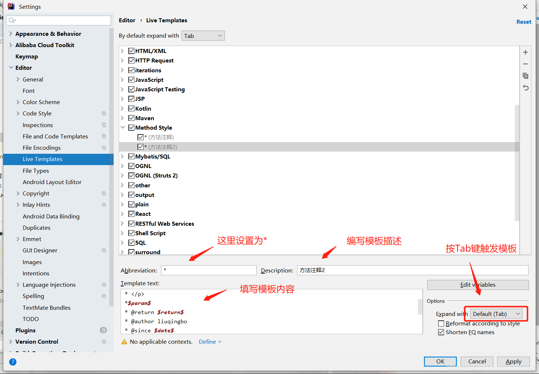Click the project-level icon beside Version Control
The image size is (539, 374).
point(104,342)
